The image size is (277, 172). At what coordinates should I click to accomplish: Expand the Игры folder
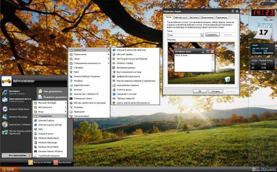pos(50,112)
